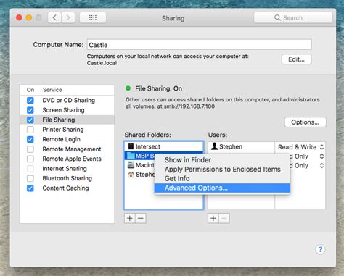
Task: Select the Intersect drive icon
Action: click(131, 146)
